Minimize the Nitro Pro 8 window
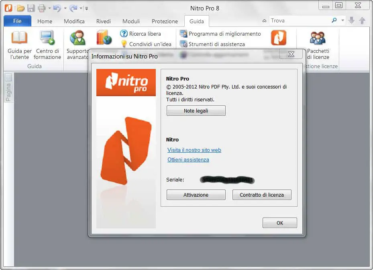 click(x=326, y=6)
